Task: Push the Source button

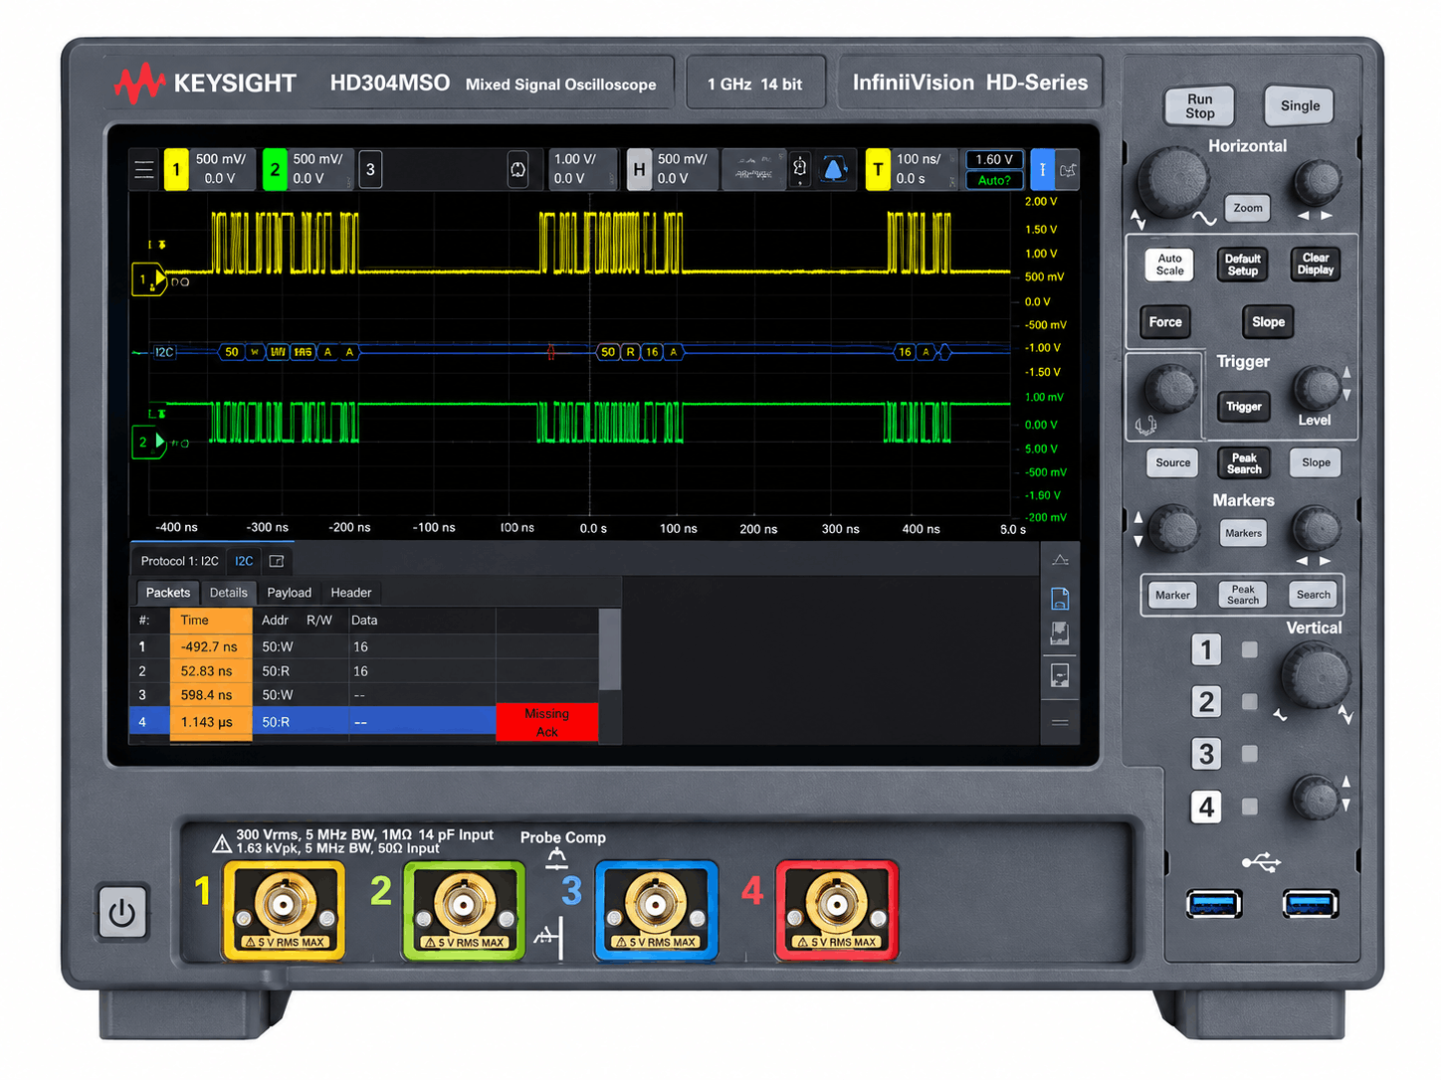Action: point(1172,462)
